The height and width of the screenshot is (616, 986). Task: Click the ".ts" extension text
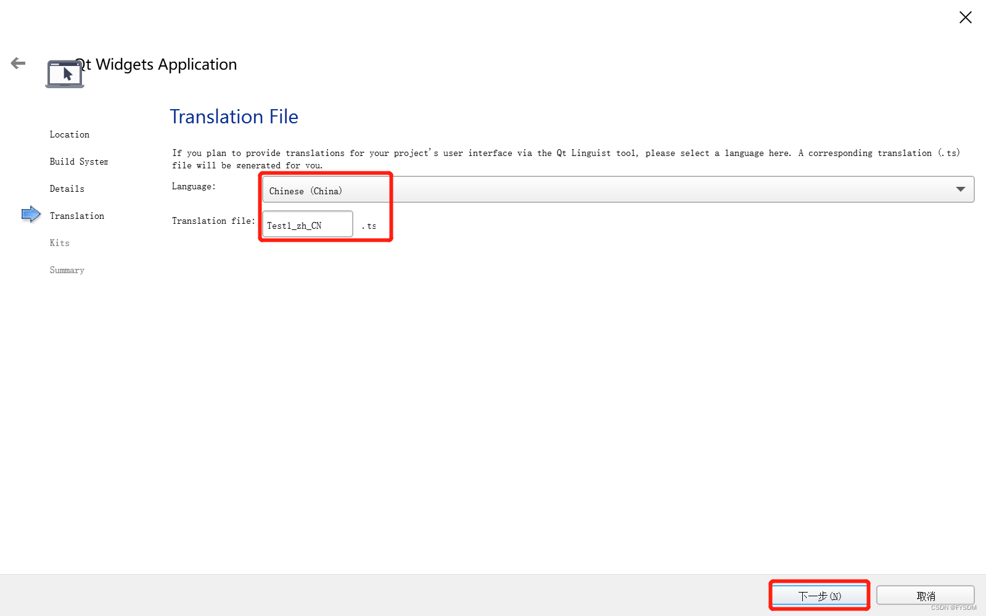click(x=369, y=226)
